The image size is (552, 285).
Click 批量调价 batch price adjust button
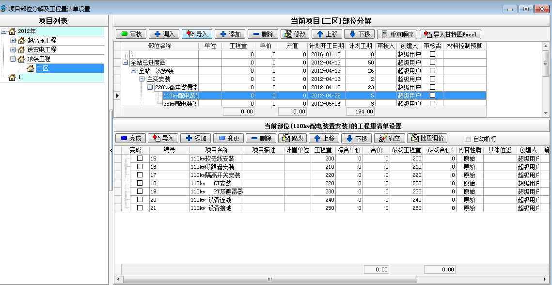tap(427, 138)
